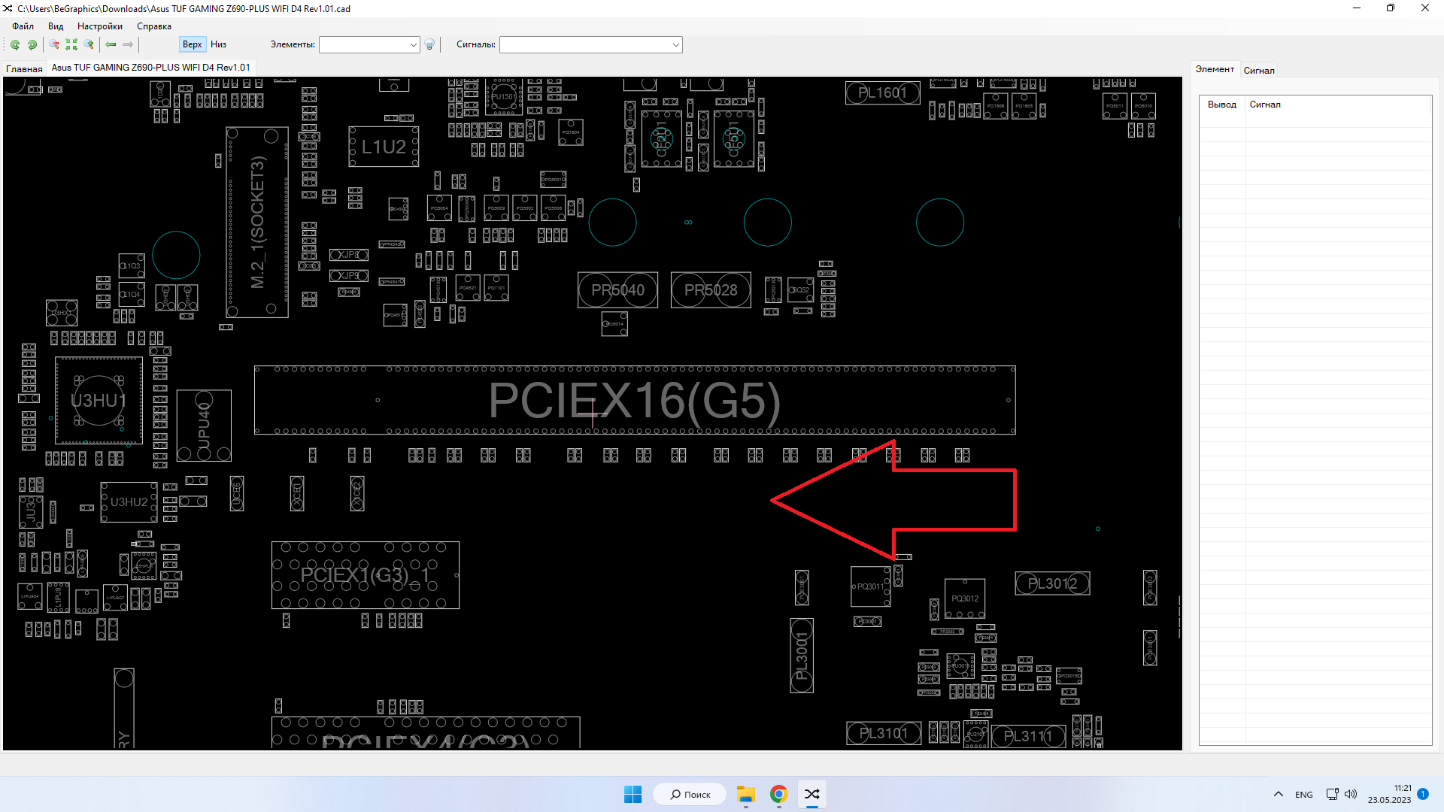Rotate the board view counterclockwise
This screenshot has height=812, width=1444.
coord(14,44)
